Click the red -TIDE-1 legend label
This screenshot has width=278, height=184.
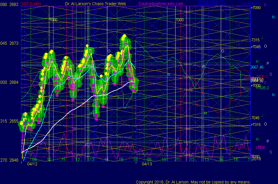point(262,77)
